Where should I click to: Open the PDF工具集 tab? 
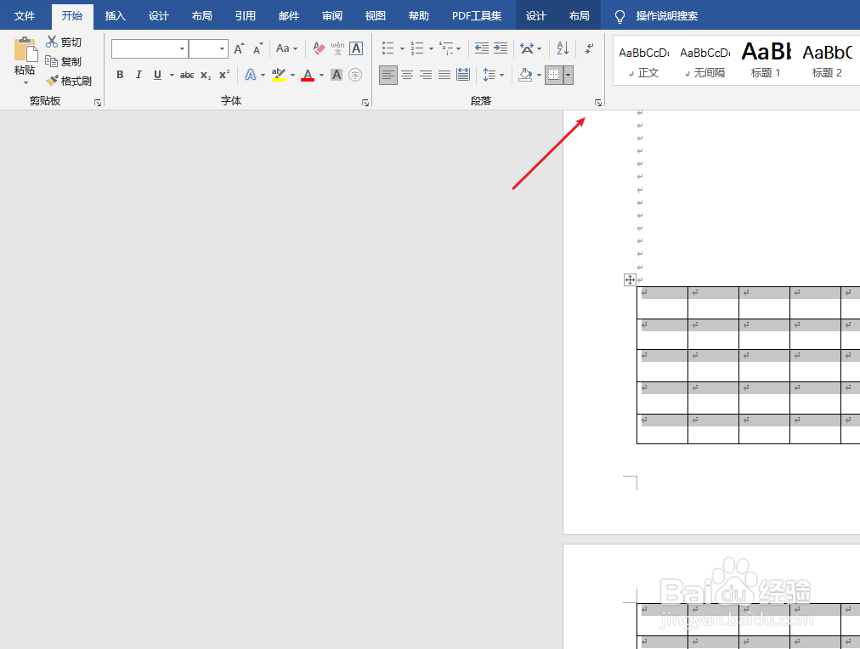pos(477,16)
